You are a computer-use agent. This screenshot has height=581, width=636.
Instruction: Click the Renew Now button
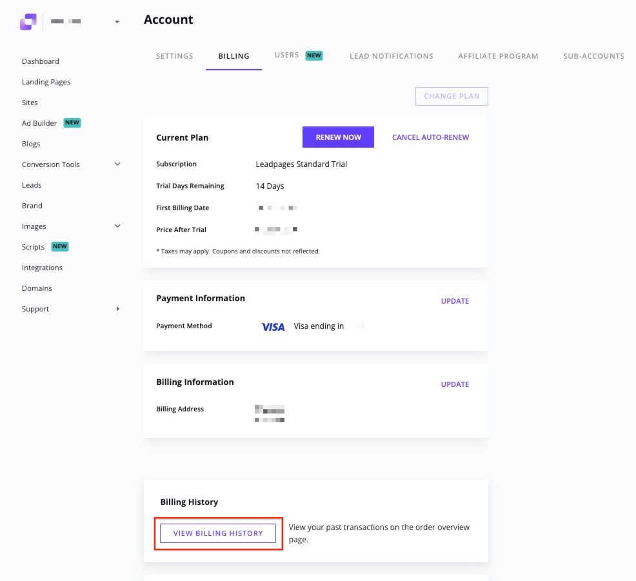337,137
